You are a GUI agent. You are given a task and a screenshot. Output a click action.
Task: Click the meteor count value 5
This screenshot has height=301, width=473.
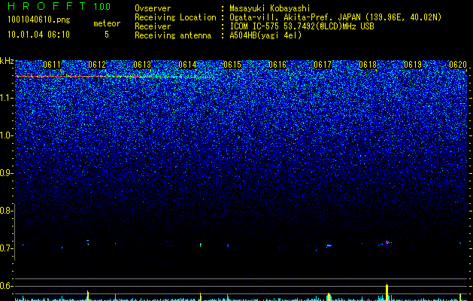point(107,35)
